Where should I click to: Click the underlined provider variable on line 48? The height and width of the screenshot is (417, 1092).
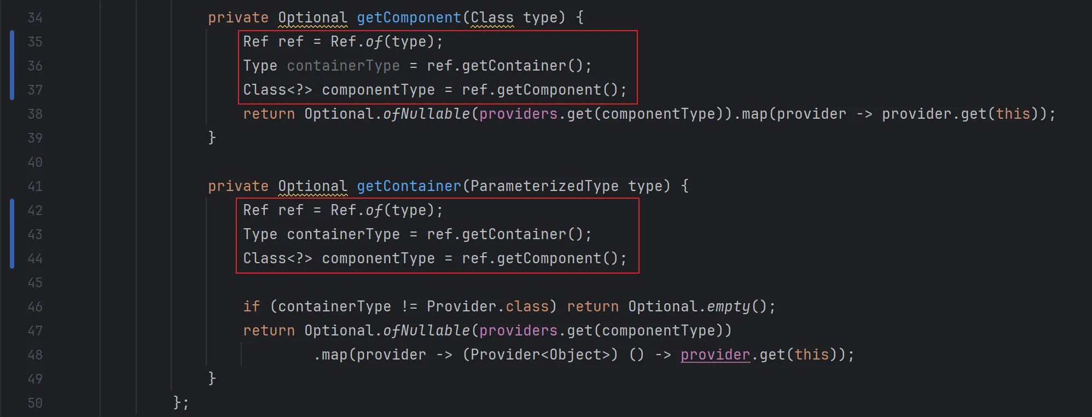tap(715, 355)
